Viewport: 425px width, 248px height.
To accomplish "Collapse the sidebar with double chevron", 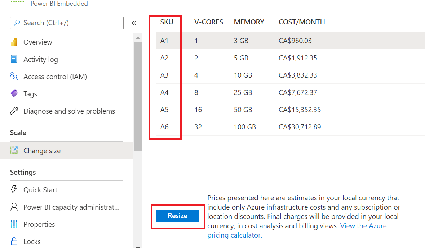I will (x=134, y=23).
